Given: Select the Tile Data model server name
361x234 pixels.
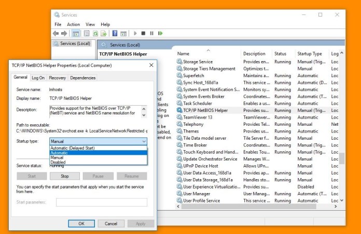Looking at the screenshot, I should [204, 138].
